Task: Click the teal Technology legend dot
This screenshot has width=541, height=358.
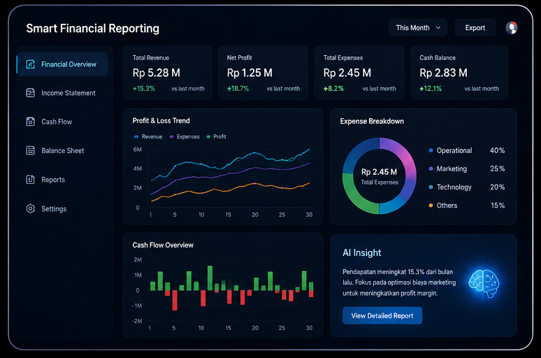Action: (x=431, y=187)
